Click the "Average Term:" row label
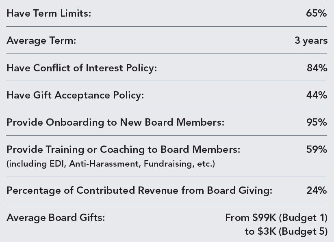This screenshot has height=242, width=334. 41,41
